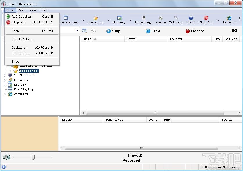Open the dropdown arrow next to History
This screenshot has width=243, height=171.
pos(131,20)
